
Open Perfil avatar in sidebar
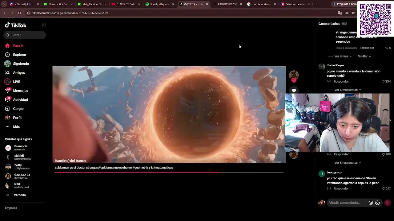[7, 118]
